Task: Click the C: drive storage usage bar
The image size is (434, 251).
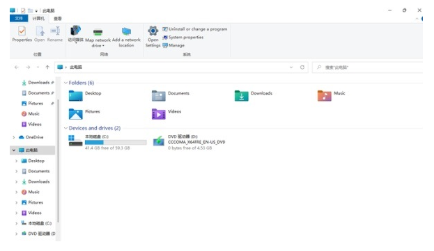Action: click(116, 143)
